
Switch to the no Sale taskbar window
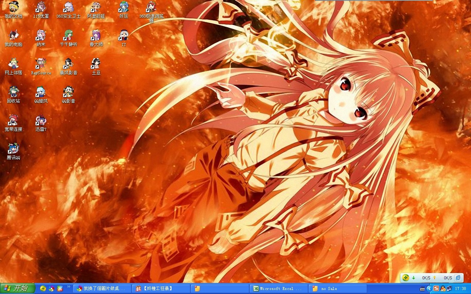pos(337,288)
